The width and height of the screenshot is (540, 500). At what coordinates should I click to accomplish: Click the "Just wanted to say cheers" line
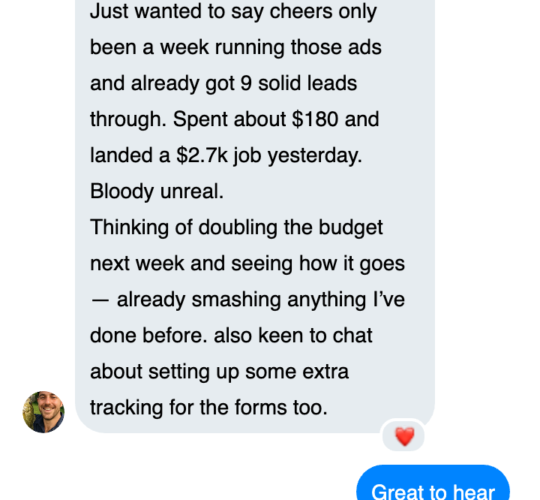click(233, 12)
